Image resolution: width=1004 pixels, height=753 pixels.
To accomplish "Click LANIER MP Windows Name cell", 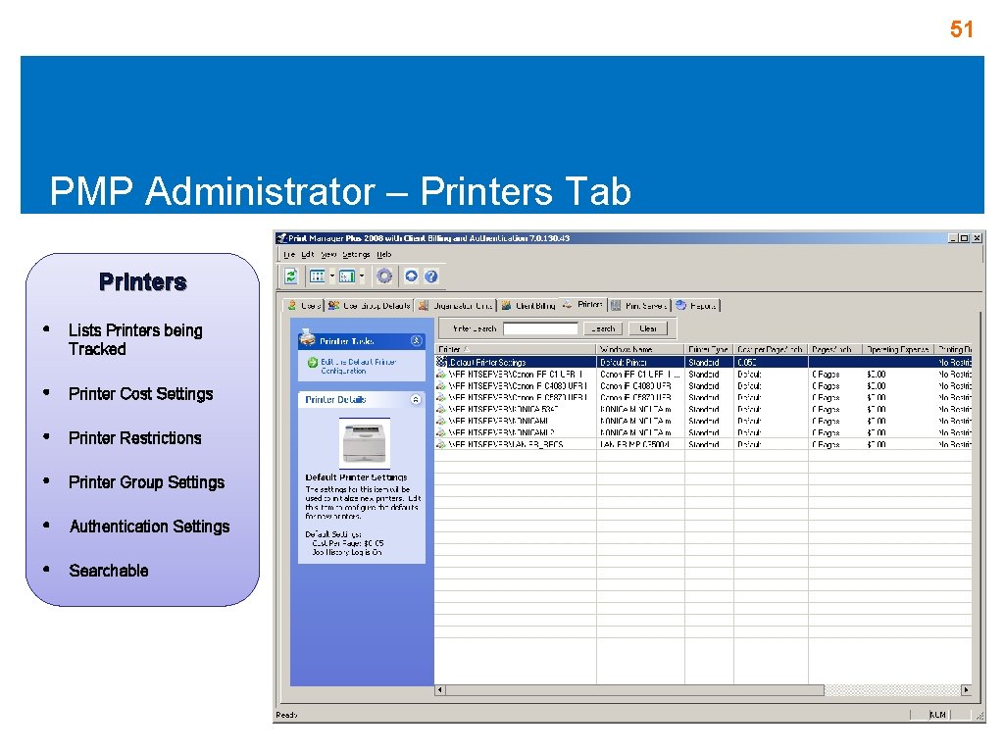I will click(640, 444).
